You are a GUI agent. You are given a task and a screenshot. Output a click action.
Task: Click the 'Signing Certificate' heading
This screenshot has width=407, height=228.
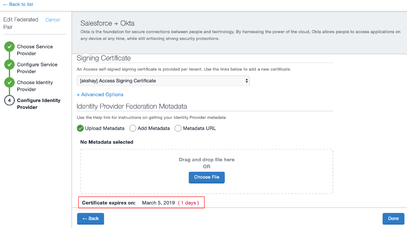(104, 58)
